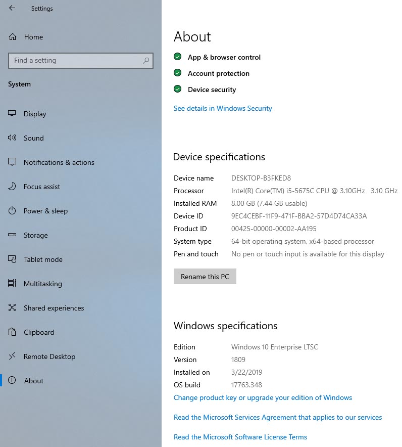Go to the Multitasking page
402x447 pixels.
click(x=43, y=284)
